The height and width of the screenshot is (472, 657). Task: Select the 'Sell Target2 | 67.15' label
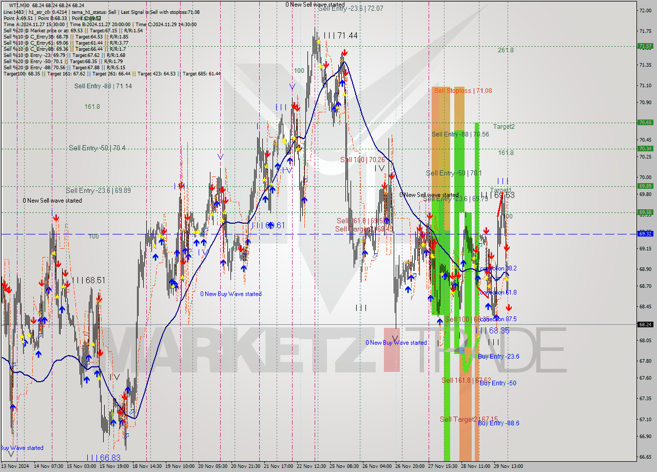click(x=469, y=420)
